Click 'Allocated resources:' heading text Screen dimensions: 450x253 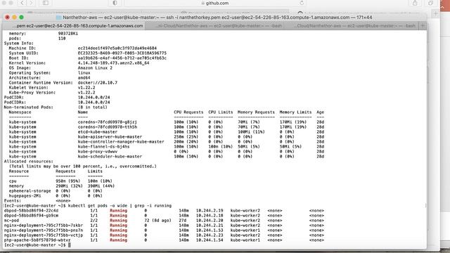[28, 161]
